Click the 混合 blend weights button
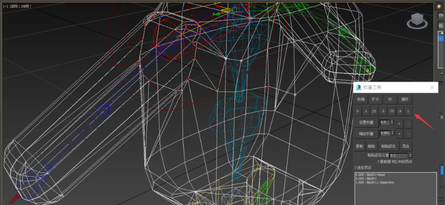 pyautogui.click(x=406, y=146)
